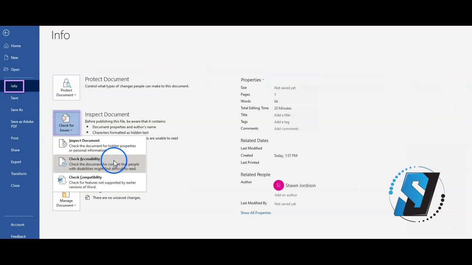Open the Protect Document dropdown button
Screen dimensions: 472x265
coord(66,88)
